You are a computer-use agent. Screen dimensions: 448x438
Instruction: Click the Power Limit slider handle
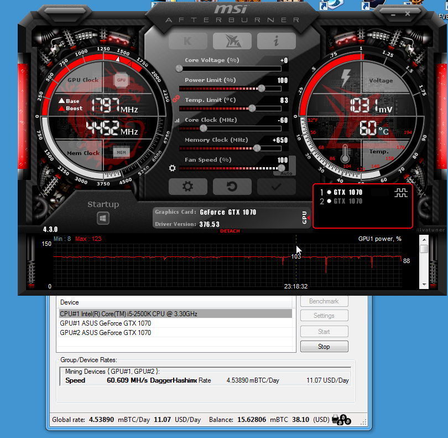[262, 89]
